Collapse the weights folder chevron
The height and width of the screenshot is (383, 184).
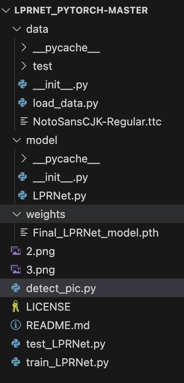pyautogui.click(x=17, y=214)
